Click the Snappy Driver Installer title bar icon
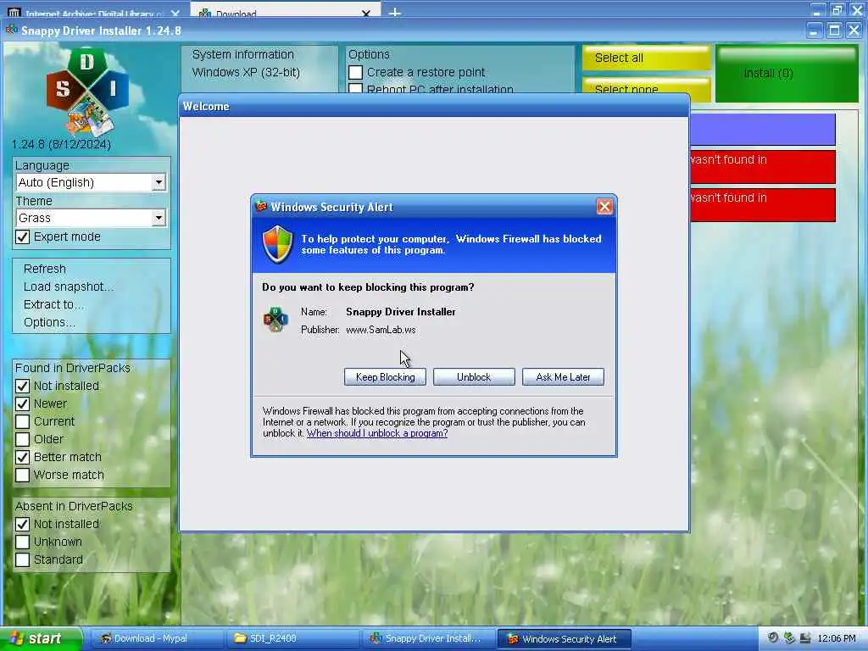Screen dimensions: 868x651 pyautogui.click(x=12, y=30)
